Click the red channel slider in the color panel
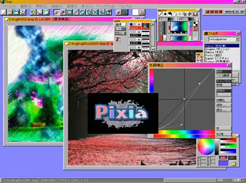Image resolution: width=246 pixels, height=183 pixels. click(x=228, y=141)
